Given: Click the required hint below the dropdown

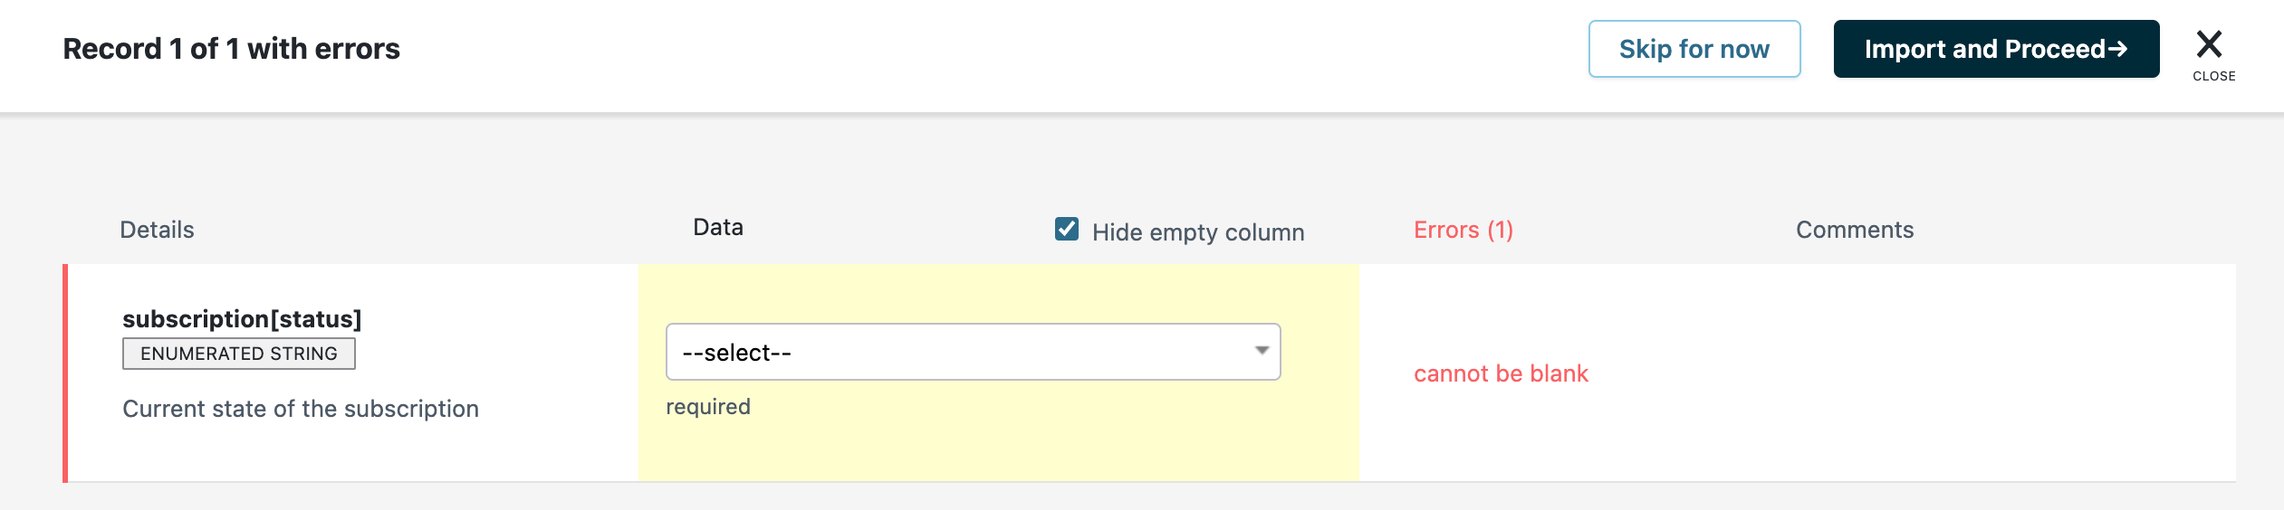Looking at the screenshot, I should click(x=707, y=407).
